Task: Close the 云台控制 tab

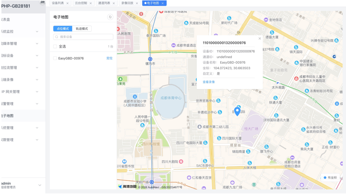Action: [x=91, y=3]
